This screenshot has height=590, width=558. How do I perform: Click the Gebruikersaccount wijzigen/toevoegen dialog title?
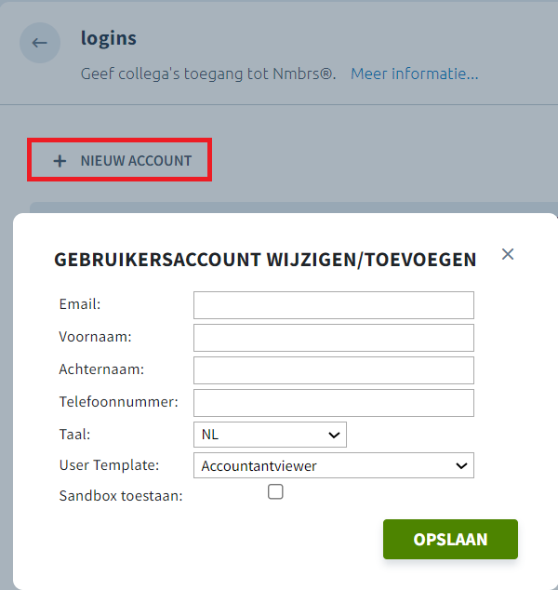(265, 260)
